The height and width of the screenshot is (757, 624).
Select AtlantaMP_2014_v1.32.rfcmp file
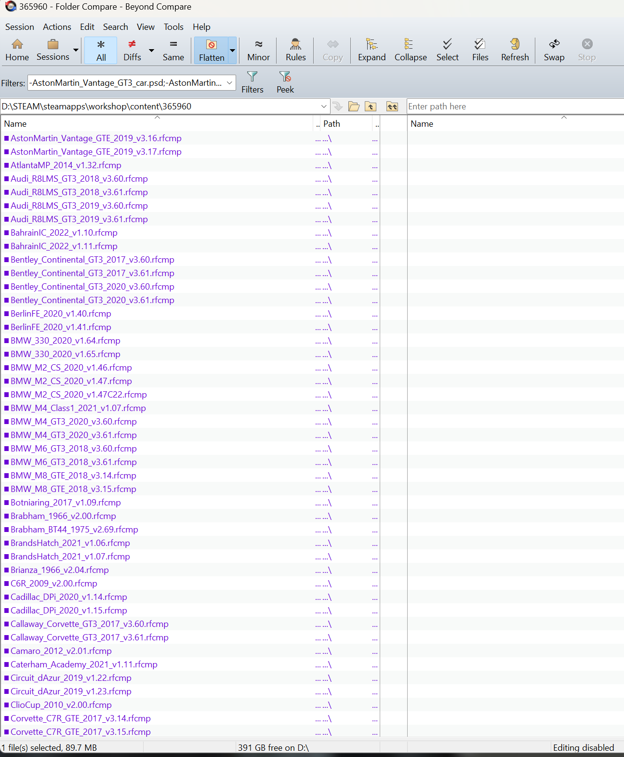66,165
